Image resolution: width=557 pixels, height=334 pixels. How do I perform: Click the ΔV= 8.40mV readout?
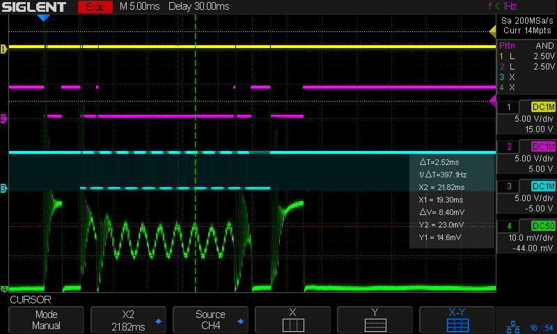(442, 212)
